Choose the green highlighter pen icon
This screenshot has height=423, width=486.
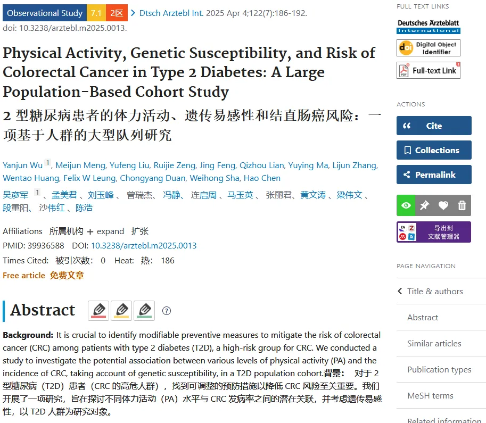pos(144,311)
